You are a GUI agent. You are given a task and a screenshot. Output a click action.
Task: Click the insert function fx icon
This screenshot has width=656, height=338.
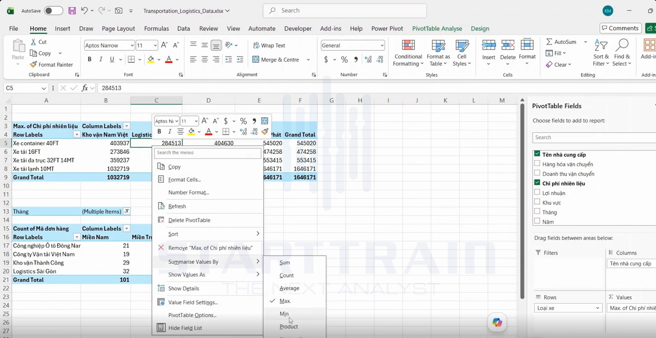[85, 88]
